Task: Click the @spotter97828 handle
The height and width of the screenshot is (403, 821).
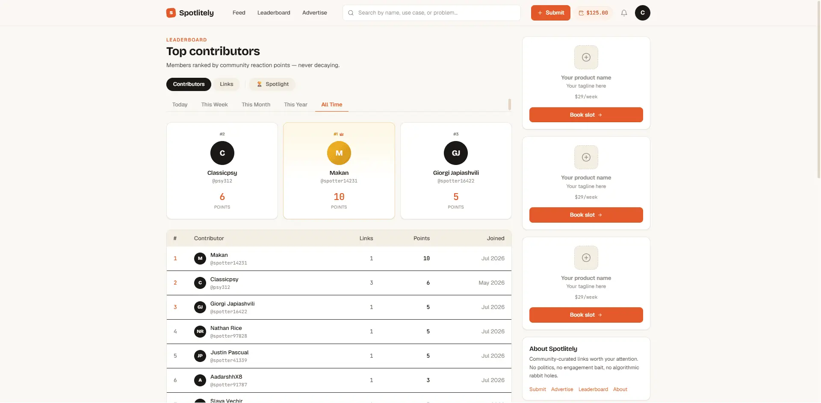Action: 229,336
